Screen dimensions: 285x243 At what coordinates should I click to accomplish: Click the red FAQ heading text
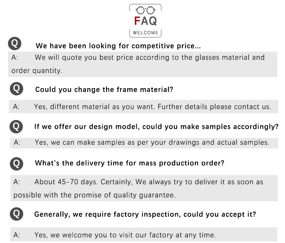pos(146,21)
